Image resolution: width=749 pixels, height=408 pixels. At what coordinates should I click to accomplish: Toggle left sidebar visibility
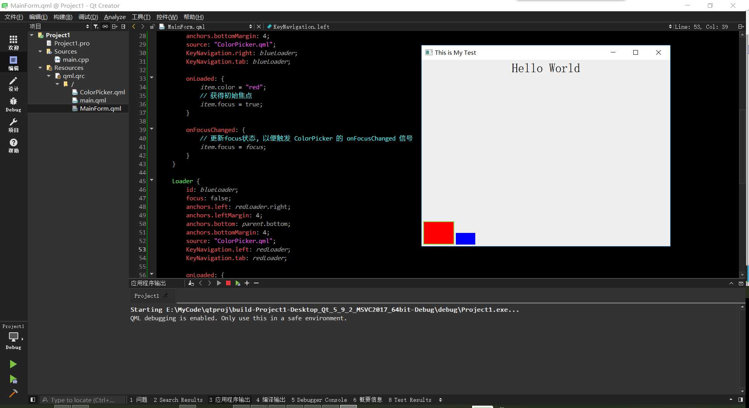(33, 399)
